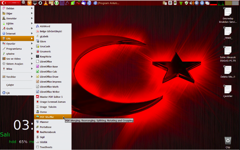Open Master PDF Editor 5

tap(53, 97)
